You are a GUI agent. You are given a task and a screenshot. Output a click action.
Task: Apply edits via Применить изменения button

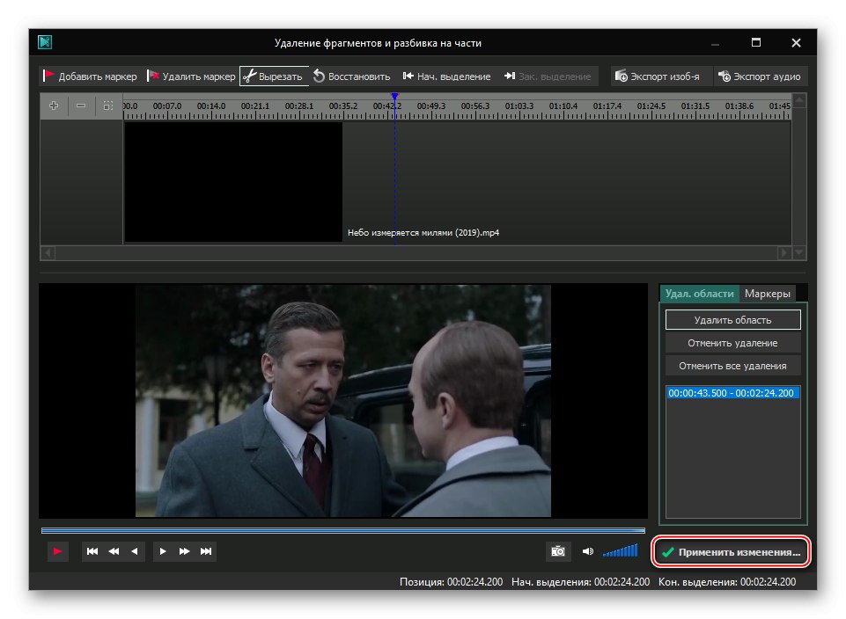(x=733, y=551)
